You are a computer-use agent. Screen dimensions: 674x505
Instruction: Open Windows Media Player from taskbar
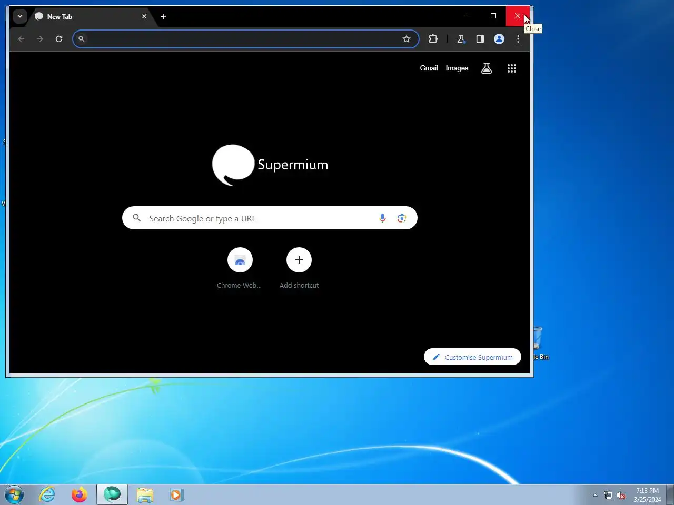tap(176, 494)
